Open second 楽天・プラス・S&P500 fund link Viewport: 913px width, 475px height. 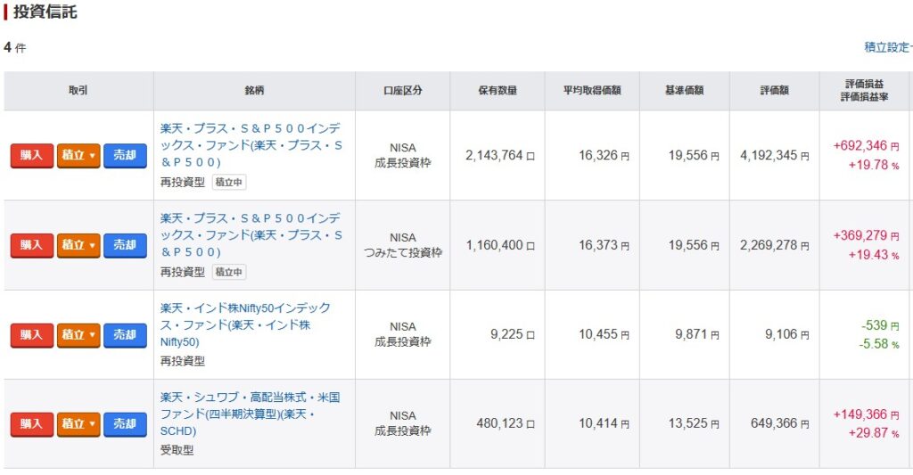[x=251, y=234]
